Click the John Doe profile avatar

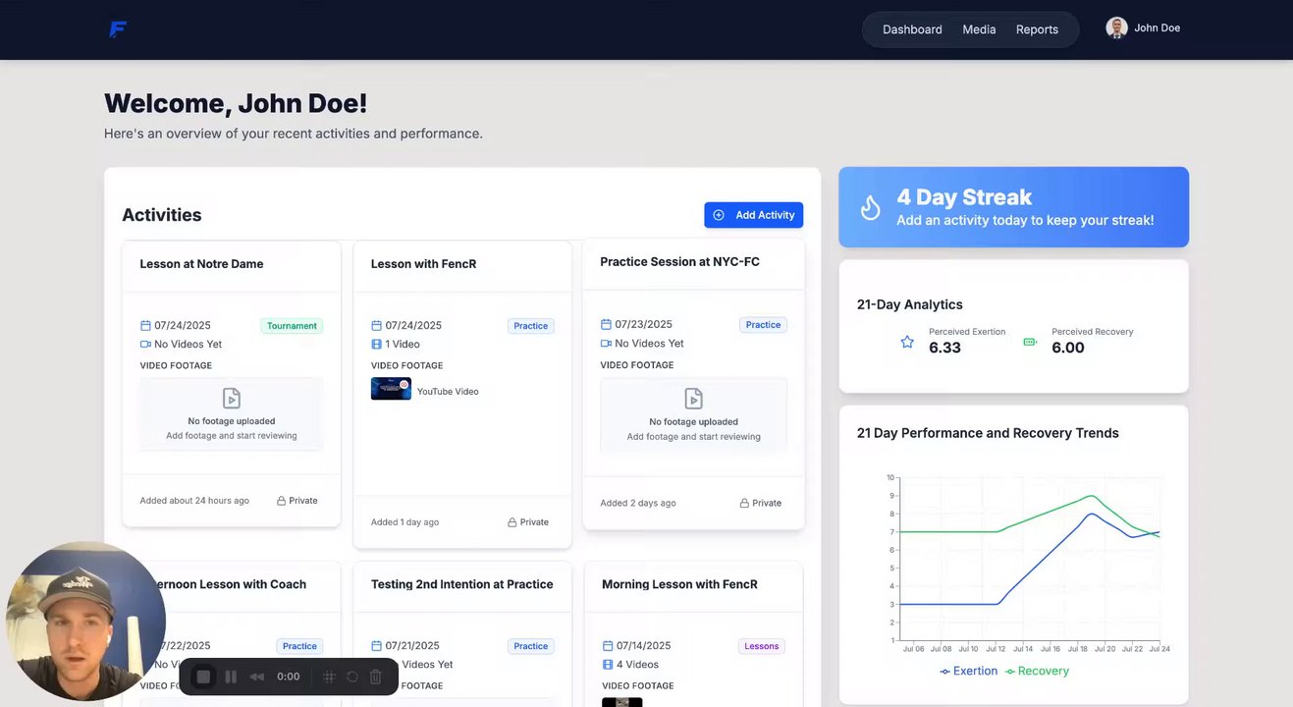pyautogui.click(x=1116, y=27)
